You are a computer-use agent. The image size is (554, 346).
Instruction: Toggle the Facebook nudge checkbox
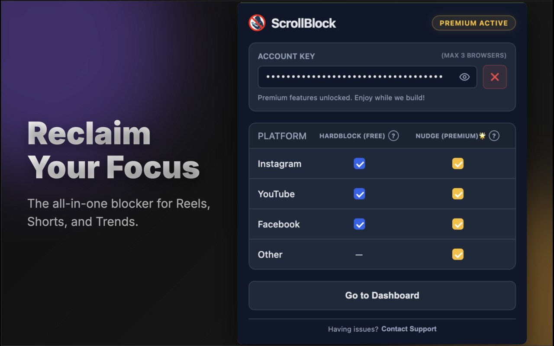(x=457, y=224)
